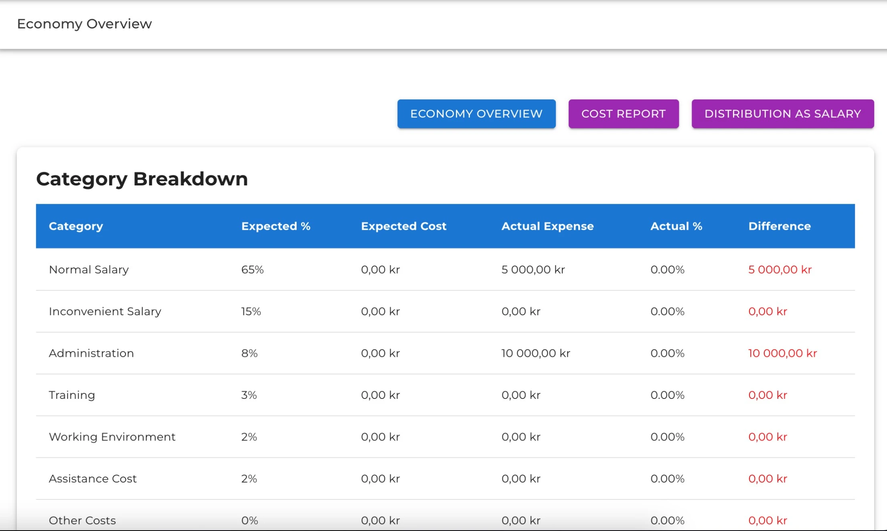Click the 0% expected value for Other Costs
The height and width of the screenshot is (531, 887).
[249, 520]
